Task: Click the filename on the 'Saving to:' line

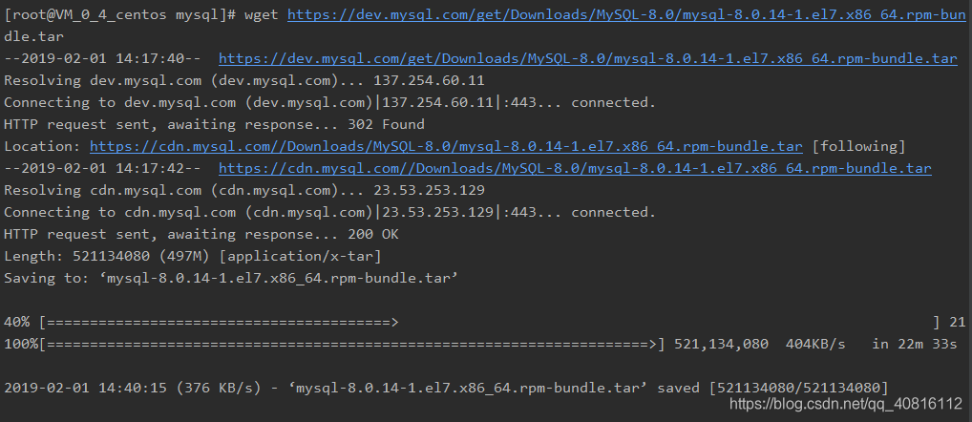Action: 279,278
